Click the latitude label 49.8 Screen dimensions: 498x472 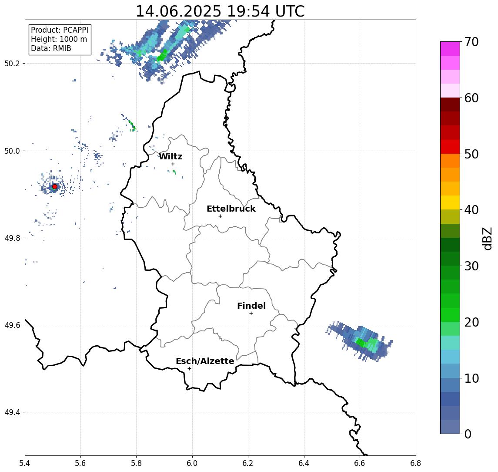click(x=12, y=238)
